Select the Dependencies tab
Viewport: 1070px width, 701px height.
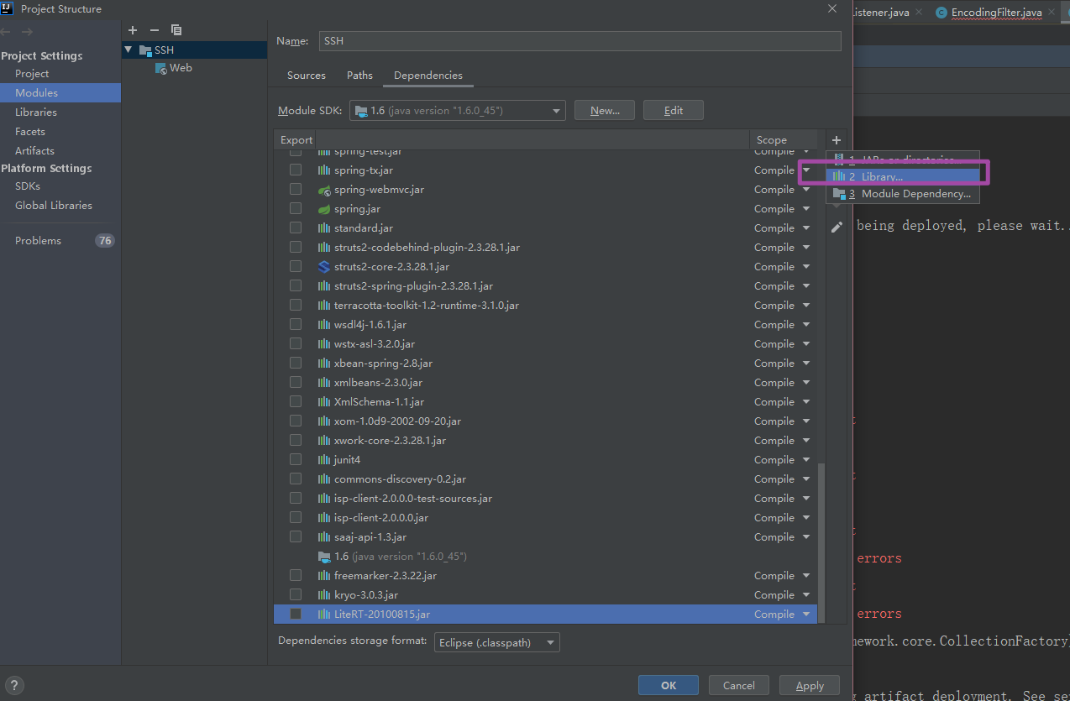point(427,76)
